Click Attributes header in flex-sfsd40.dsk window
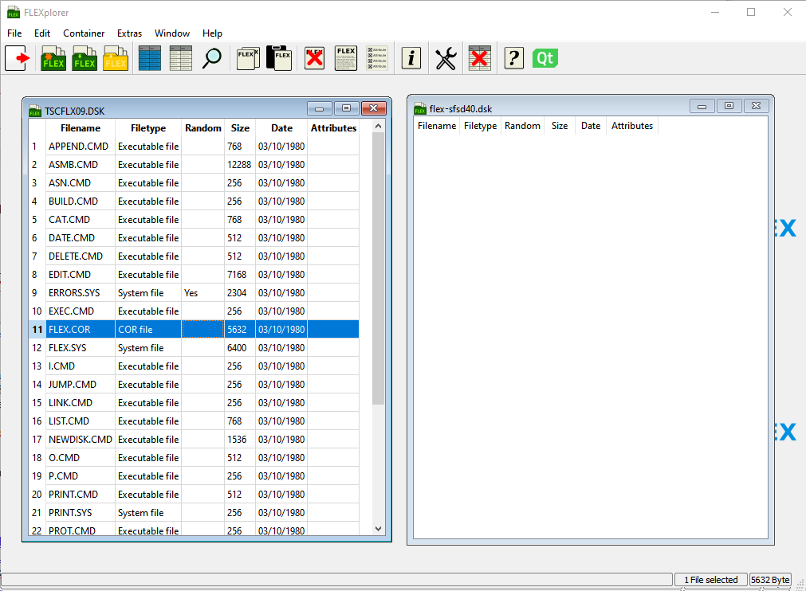The height and width of the screenshot is (591, 806). coord(631,126)
